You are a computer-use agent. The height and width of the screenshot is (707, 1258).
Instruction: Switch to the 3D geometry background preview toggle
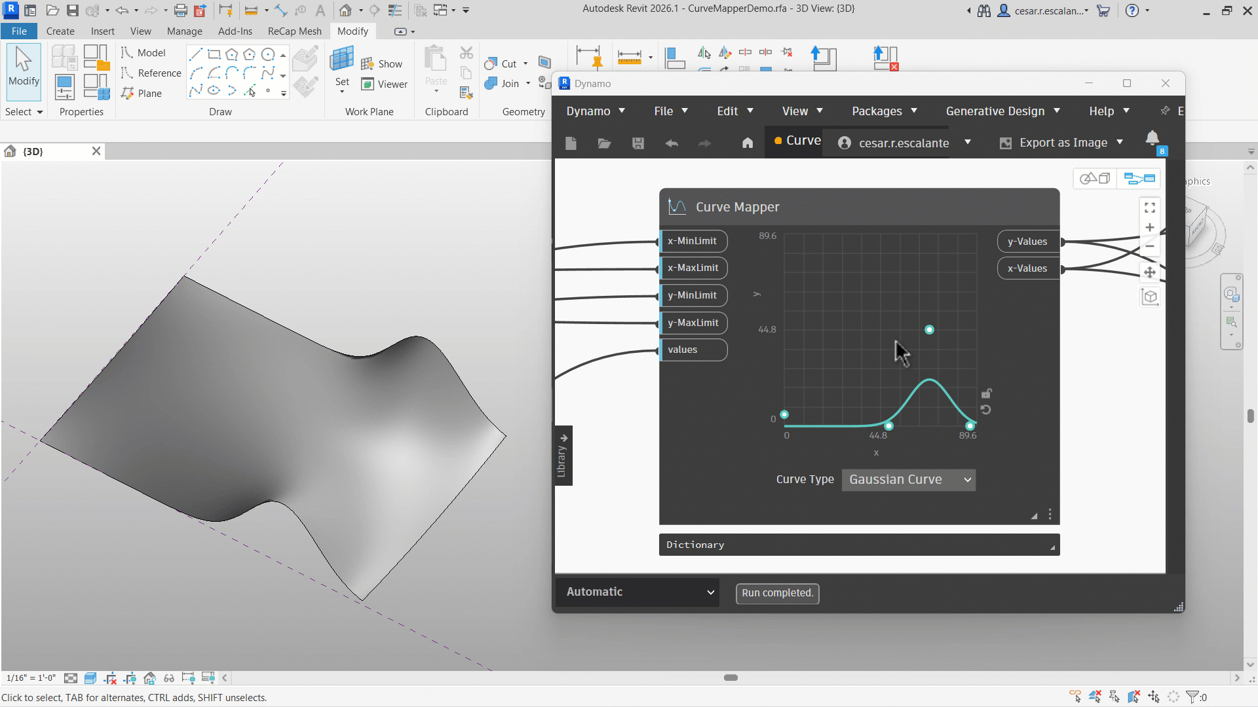pyautogui.click(x=1094, y=178)
